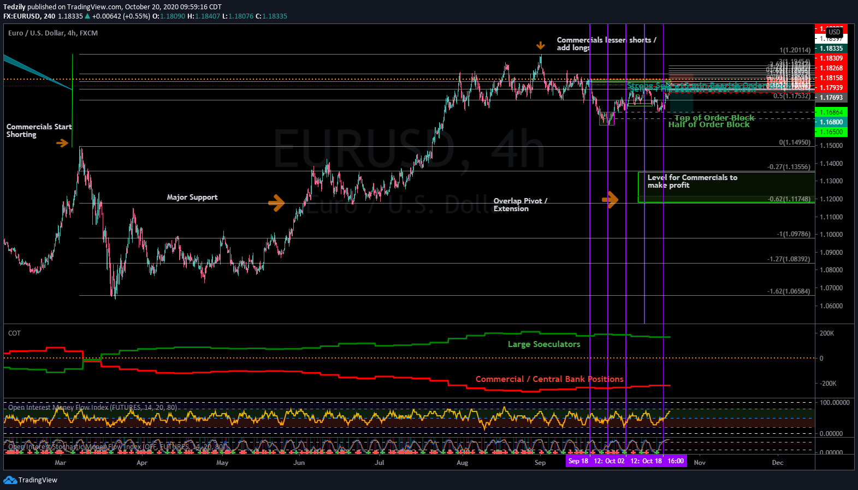Click the 12: Oct 02 time marker
858x490 pixels.
coord(609,461)
